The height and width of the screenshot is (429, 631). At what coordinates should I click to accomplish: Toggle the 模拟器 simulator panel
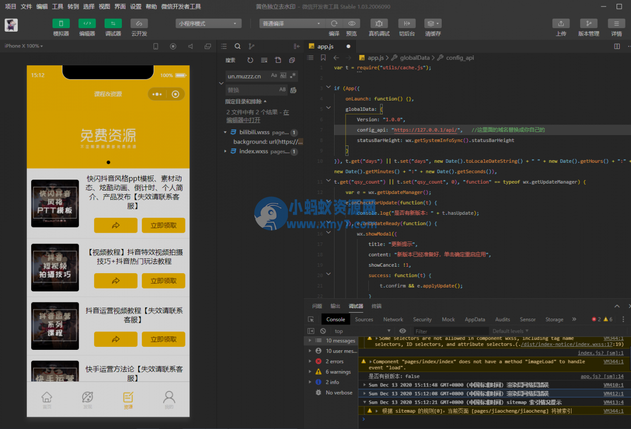tap(61, 24)
